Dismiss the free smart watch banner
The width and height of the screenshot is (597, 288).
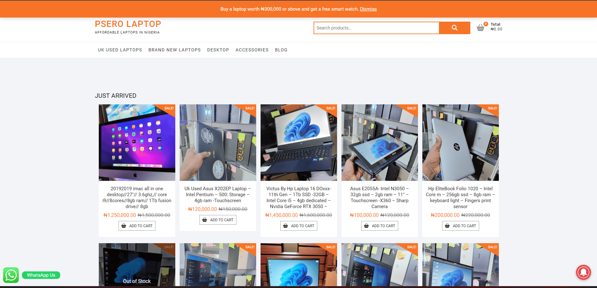pos(368,9)
